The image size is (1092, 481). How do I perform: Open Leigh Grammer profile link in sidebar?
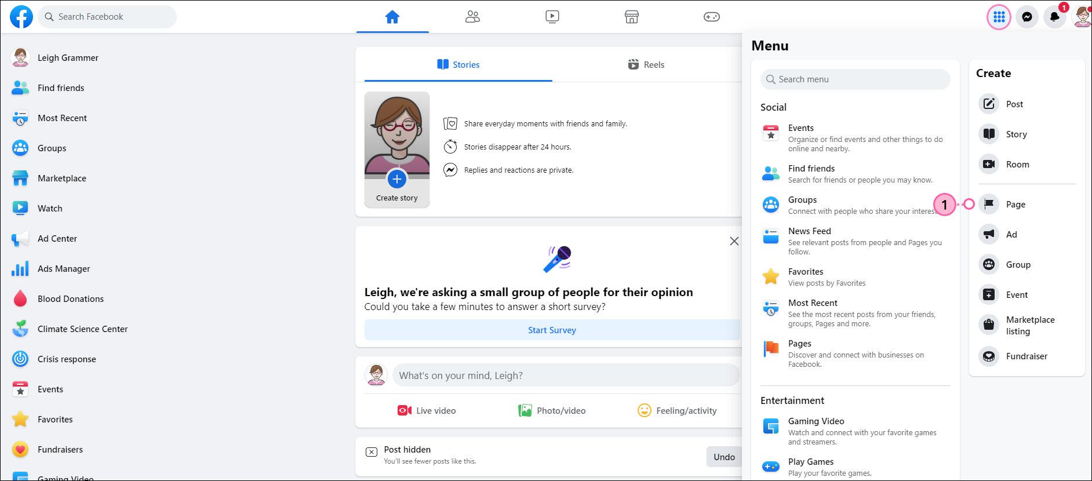point(68,57)
